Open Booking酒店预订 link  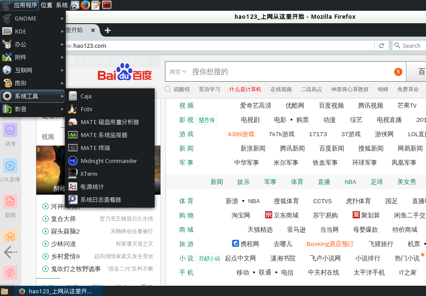tap(330, 244)
